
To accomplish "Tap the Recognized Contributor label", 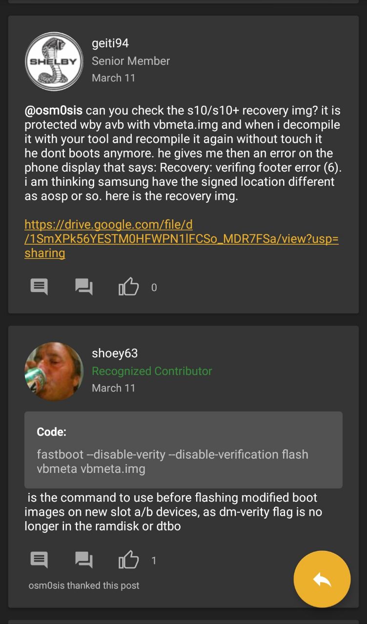I will point(152,371).
